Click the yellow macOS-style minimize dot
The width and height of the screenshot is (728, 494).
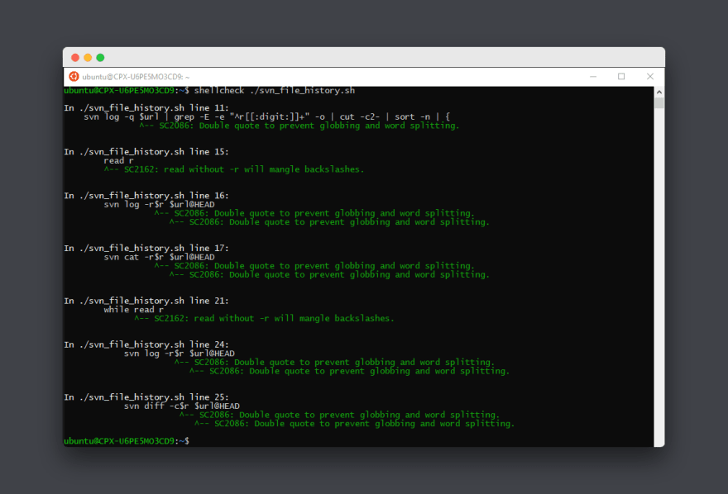point(88,58)
